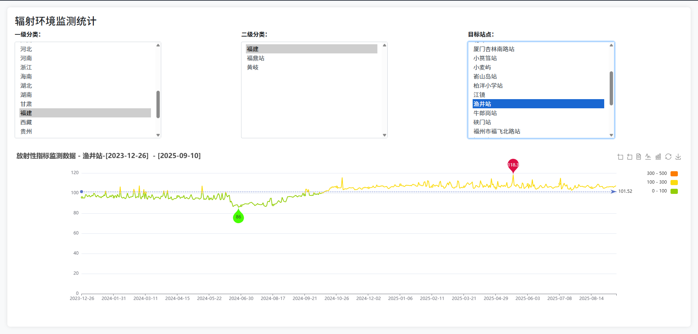
Task: Click down arrow of first-level list scrollbar
Action: 158,135
